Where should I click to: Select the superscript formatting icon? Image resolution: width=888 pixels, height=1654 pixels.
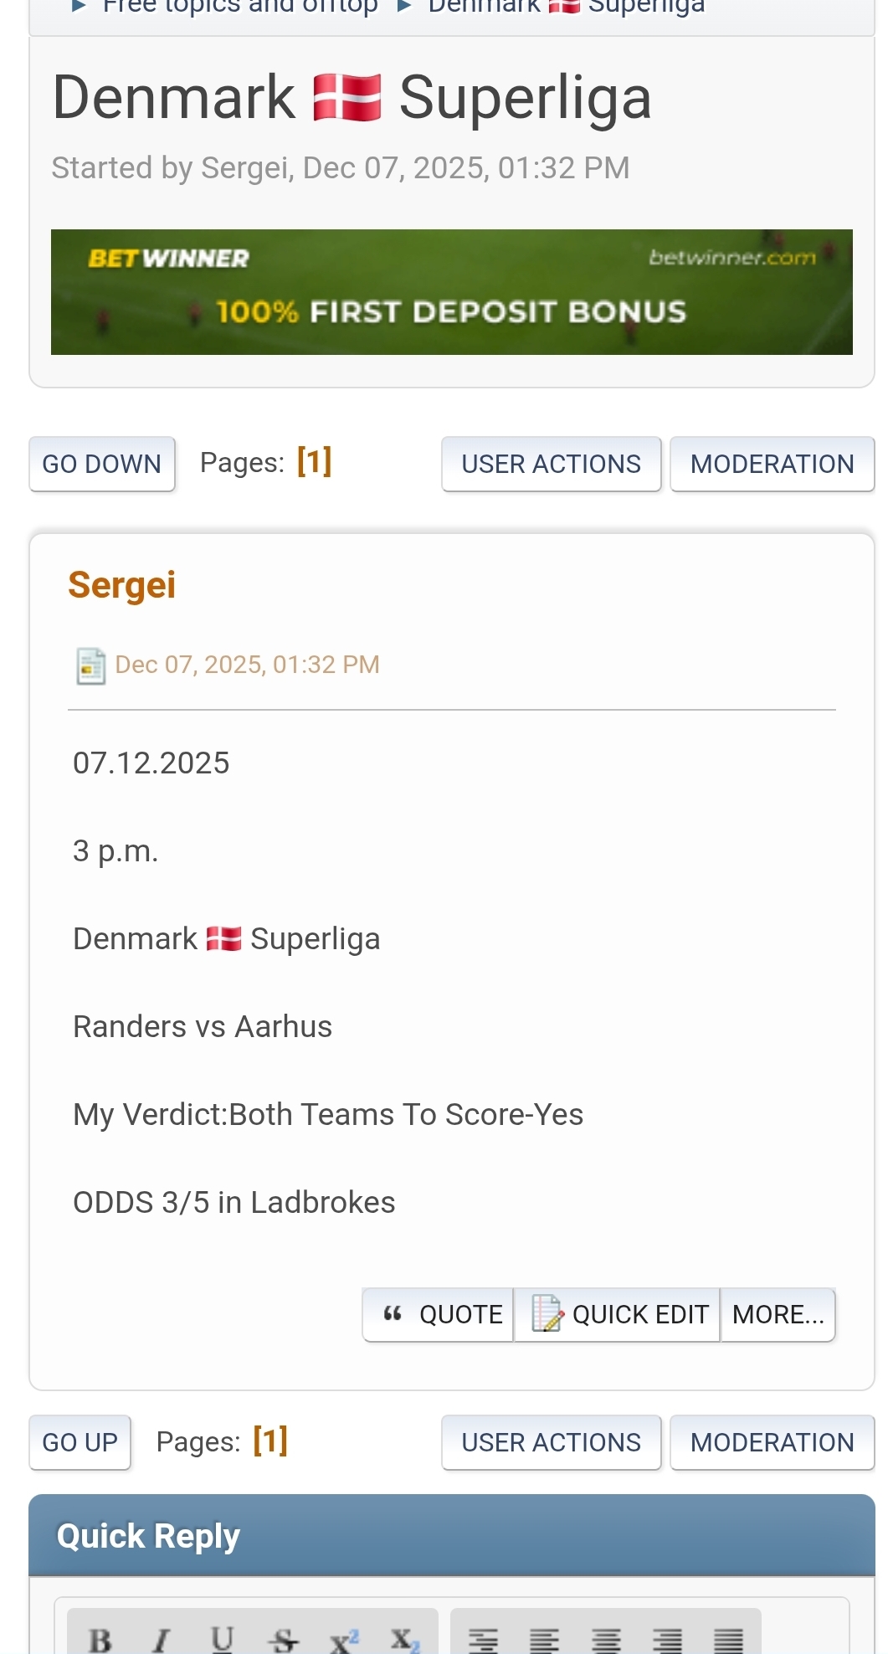coord(344,1639)
